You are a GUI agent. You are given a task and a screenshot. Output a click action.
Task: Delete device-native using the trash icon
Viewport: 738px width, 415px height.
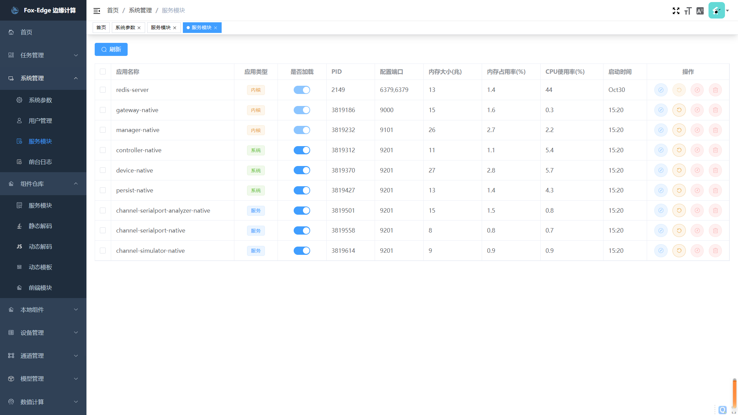[715, 170]
